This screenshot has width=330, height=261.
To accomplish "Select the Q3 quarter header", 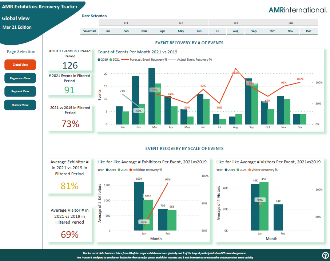I will [x=236, y=23].
